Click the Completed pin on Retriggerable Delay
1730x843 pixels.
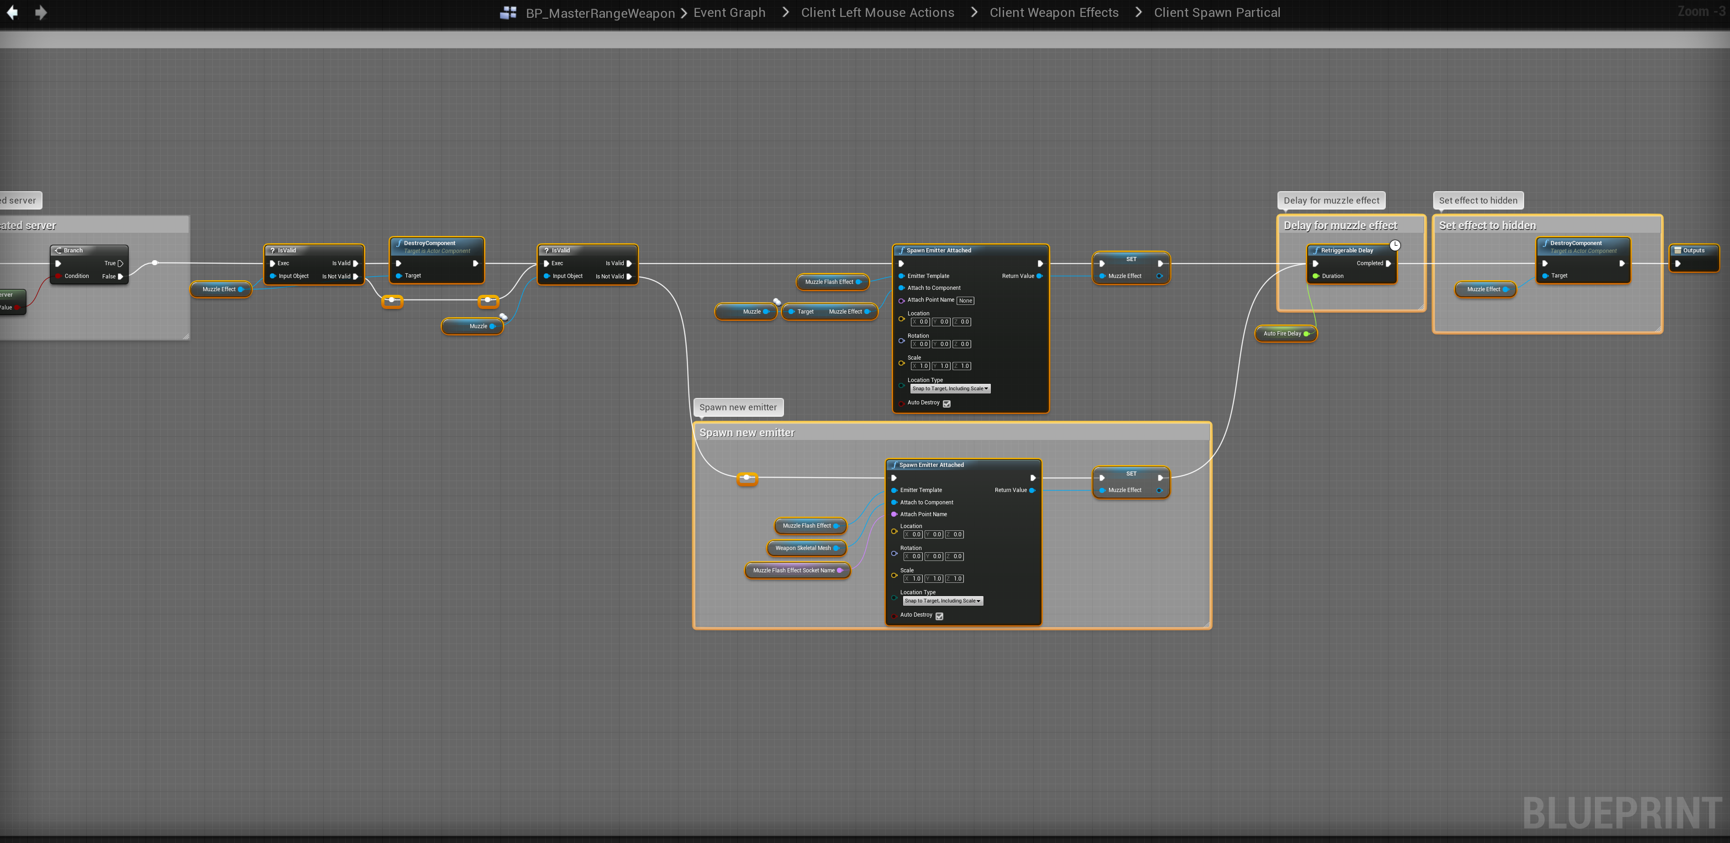pyautogui.click(x=1388, y=264)
